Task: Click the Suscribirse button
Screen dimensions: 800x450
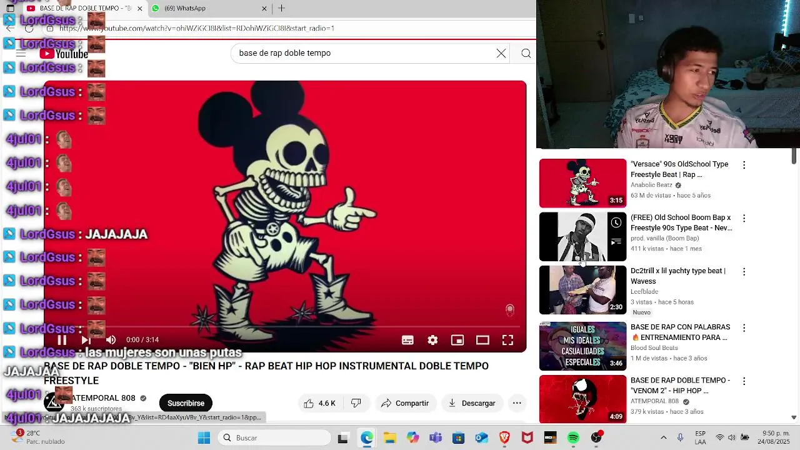Action: point(186,403)
